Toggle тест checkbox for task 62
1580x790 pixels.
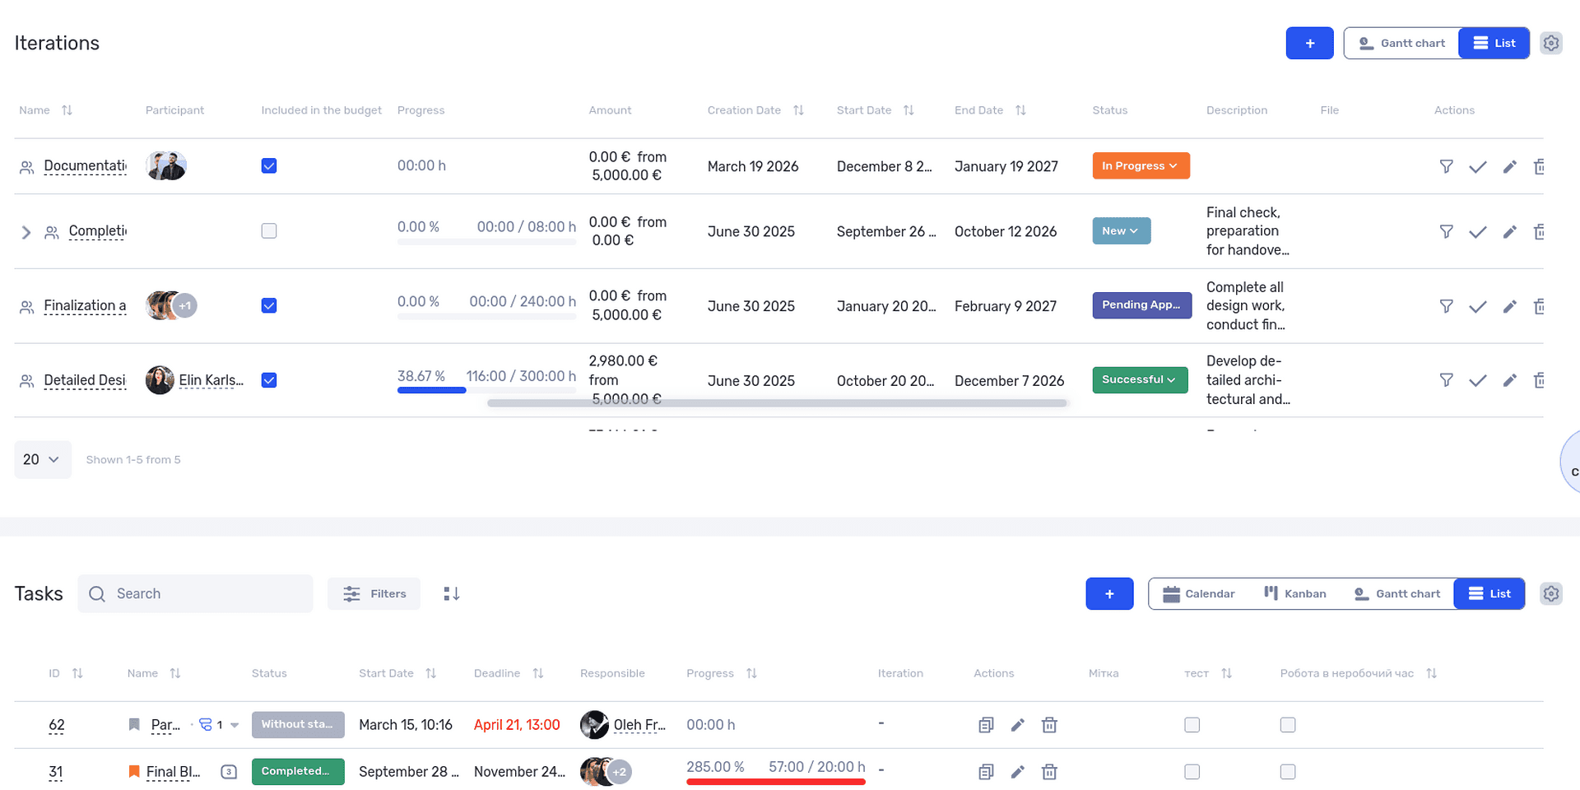click(x=1192, y=725)
